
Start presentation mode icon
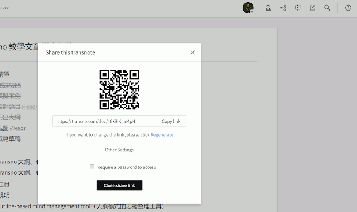[297, 8]
